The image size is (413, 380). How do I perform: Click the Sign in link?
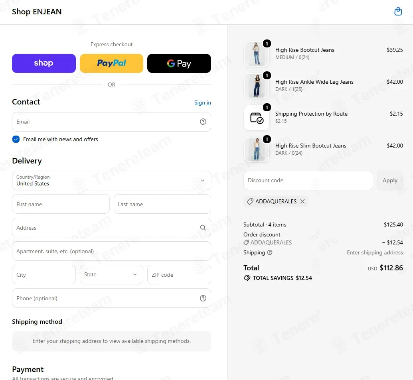(x=203, y=102)
